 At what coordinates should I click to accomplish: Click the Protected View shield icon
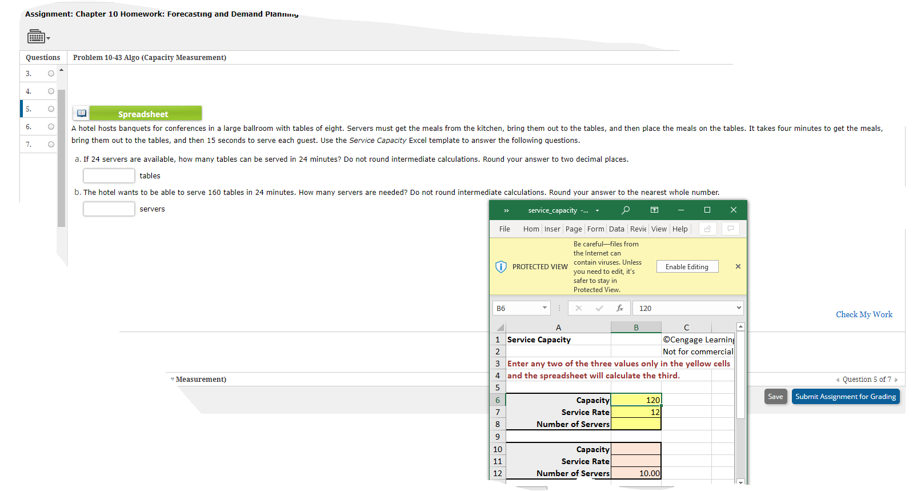[x=500, y=266]
